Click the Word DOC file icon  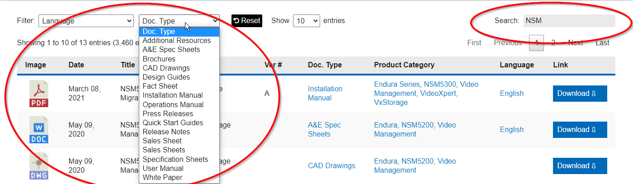tap(39, 130)
